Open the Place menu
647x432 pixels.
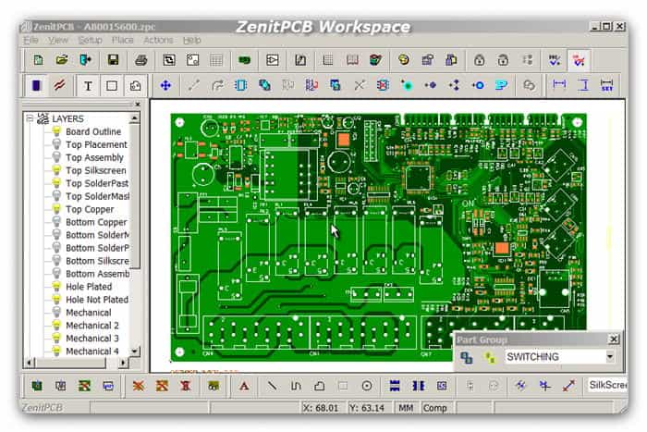(x=123, y=40)
